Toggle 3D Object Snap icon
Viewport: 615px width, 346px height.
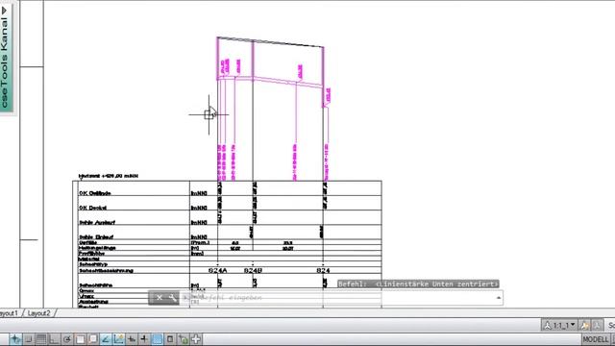[93, 339]
